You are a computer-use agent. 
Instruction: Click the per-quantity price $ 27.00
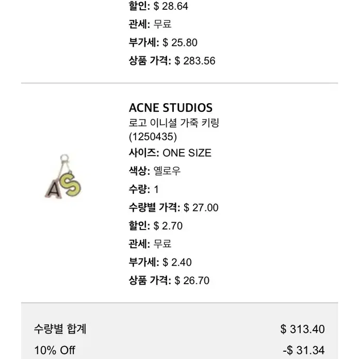tap(201, 208)
